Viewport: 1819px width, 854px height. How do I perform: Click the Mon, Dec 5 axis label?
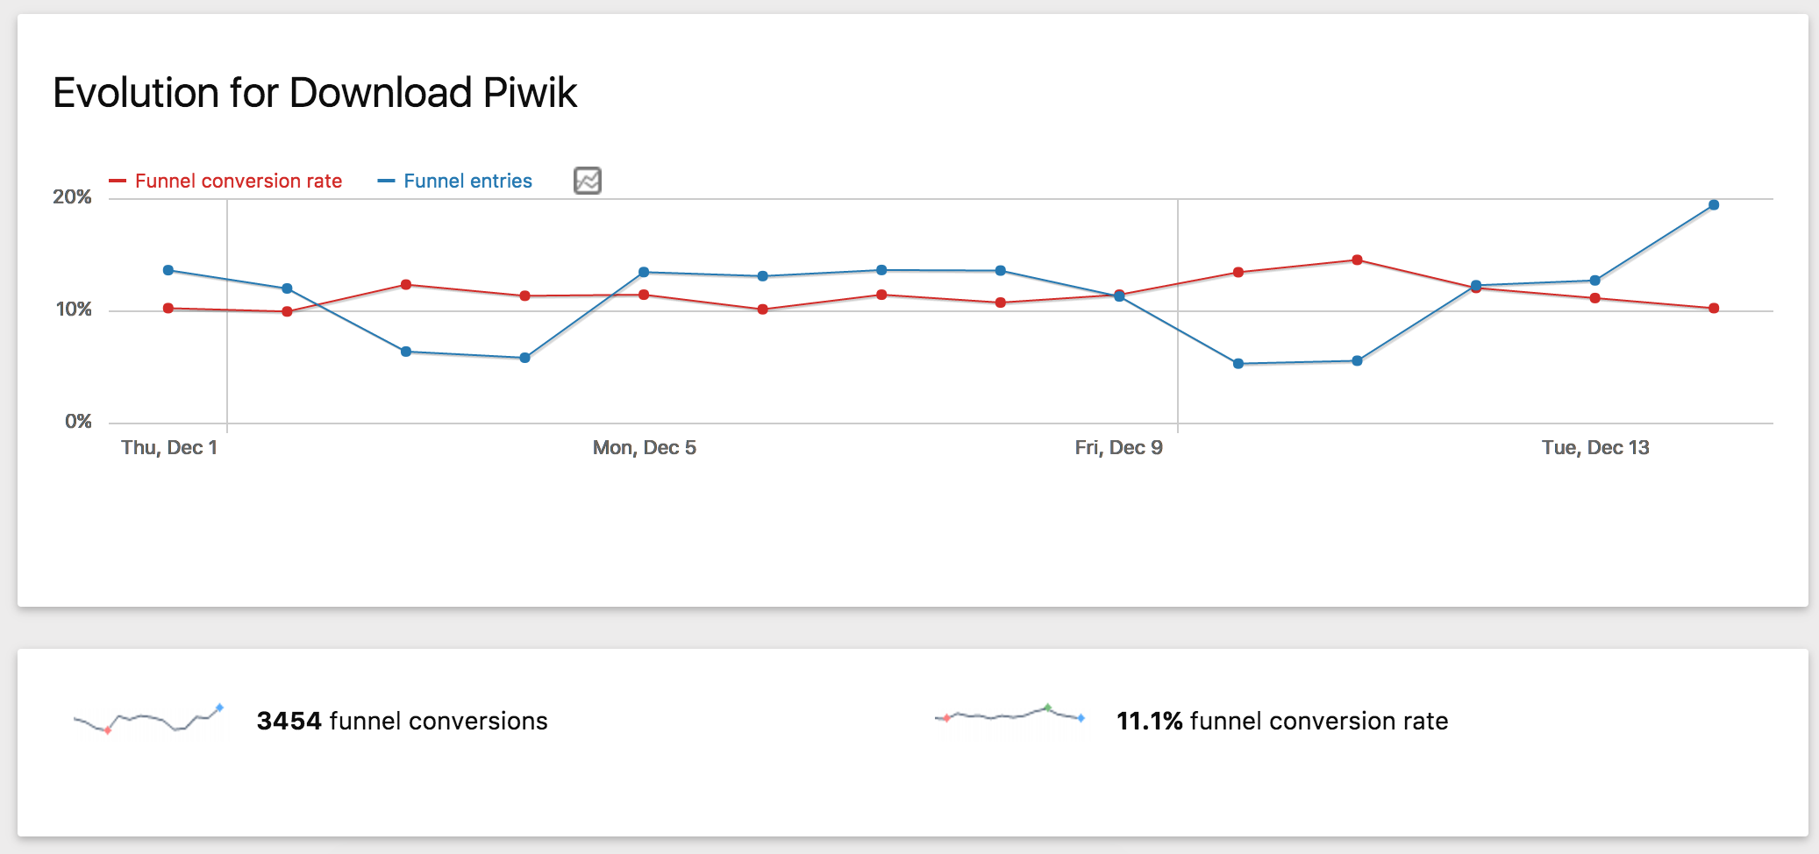[644, 448]
